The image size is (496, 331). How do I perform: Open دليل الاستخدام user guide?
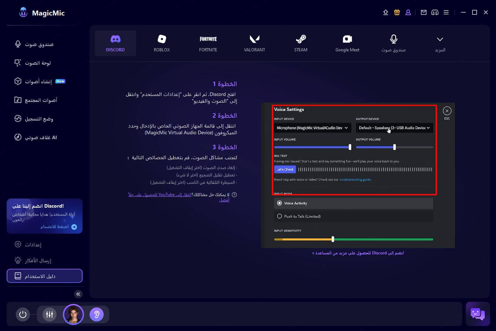point(45,276)
